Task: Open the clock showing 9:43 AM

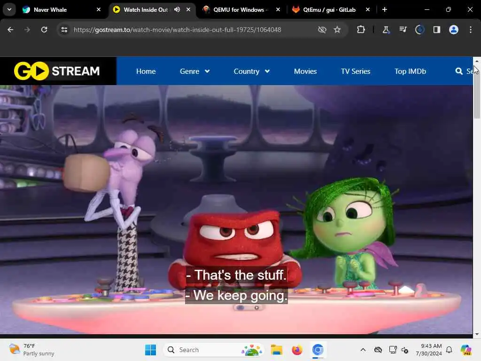Action: [x=429, y=350]
